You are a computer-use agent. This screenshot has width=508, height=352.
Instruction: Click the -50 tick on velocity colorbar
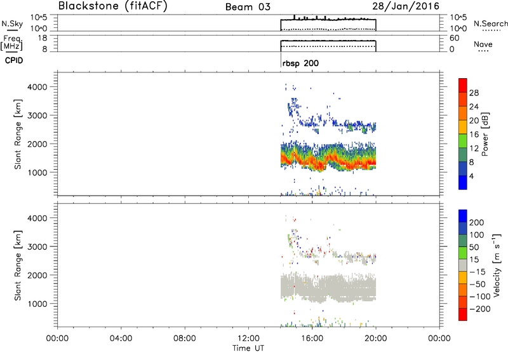(x=478, y=284)
